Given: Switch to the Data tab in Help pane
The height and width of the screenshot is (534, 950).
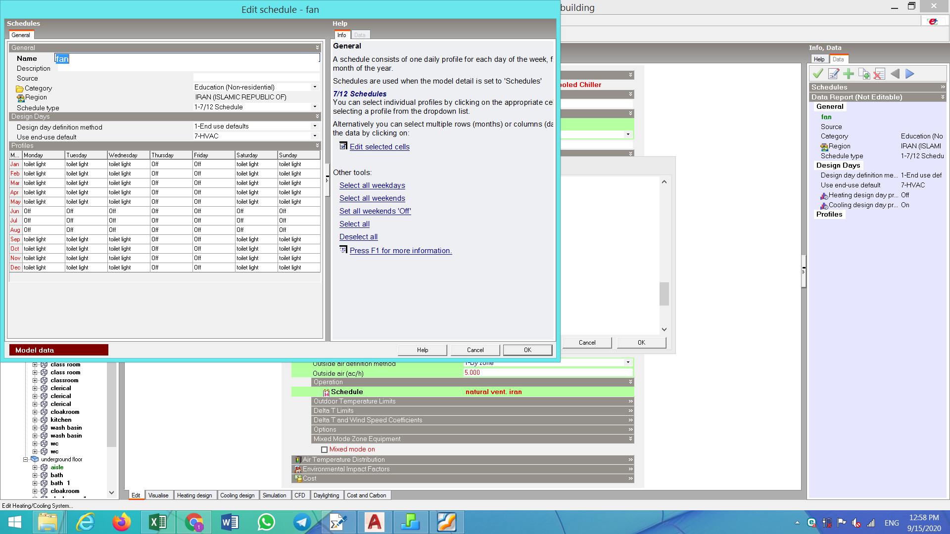Looking at the screenshot, I should [x=360, y=35].
